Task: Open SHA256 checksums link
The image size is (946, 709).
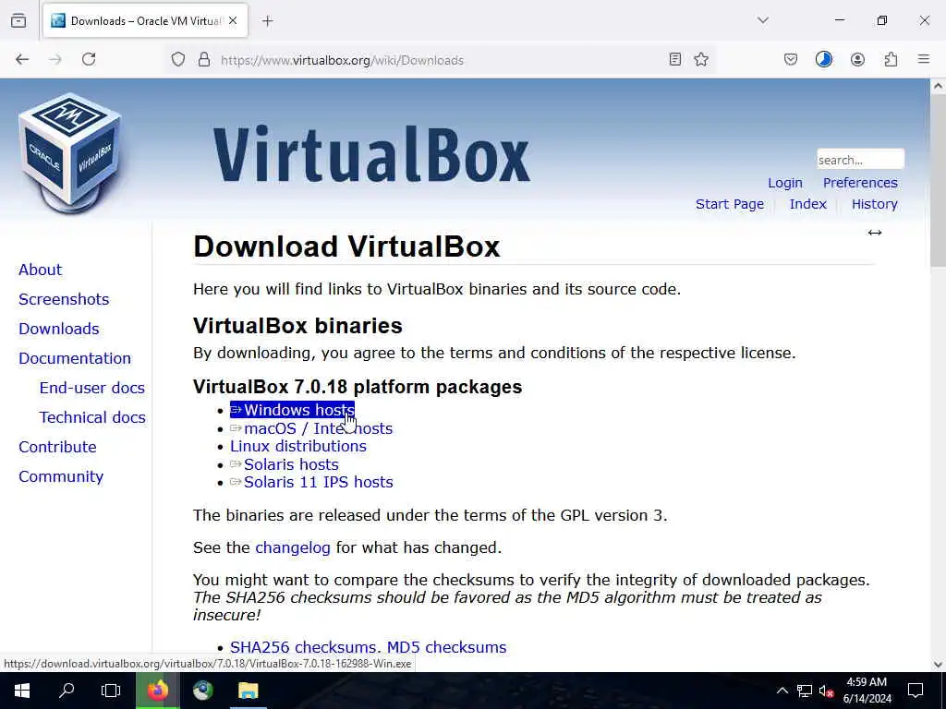Action: pyautogui.click(x=305, y=647)
